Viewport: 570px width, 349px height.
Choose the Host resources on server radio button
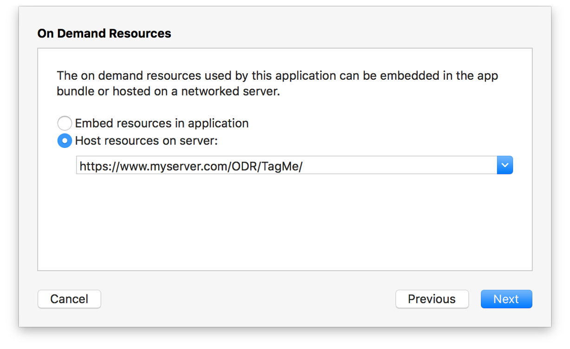[x=65, y=140]
